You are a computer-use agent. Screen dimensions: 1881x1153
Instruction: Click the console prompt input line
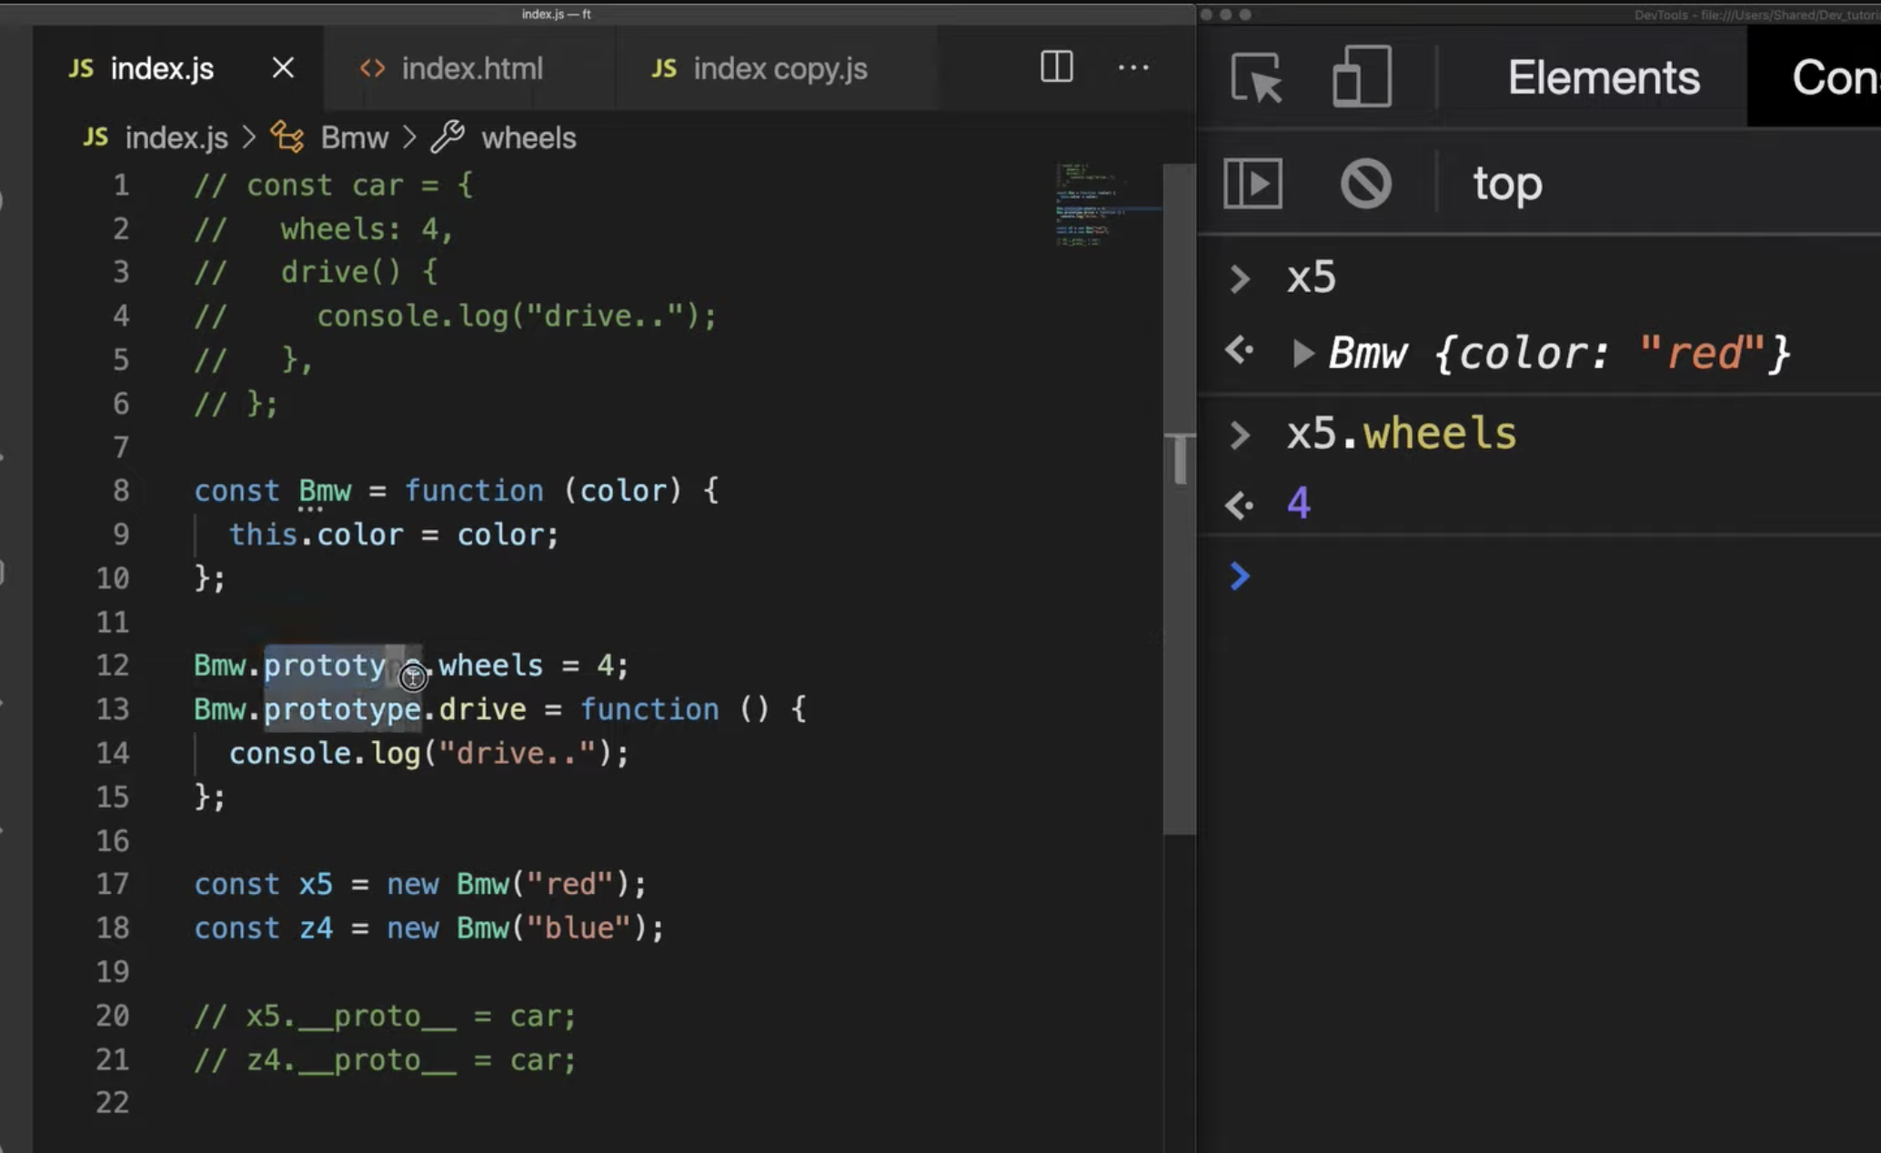pyautogui.click(x=1546, y=576)
